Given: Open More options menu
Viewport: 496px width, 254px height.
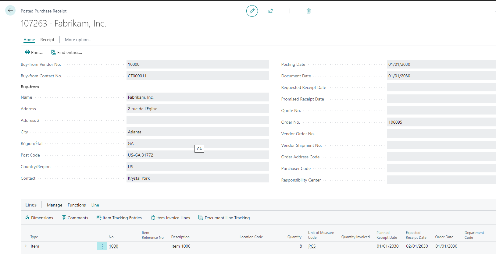Looking at the screenshot, I should [x=78, y=40].
